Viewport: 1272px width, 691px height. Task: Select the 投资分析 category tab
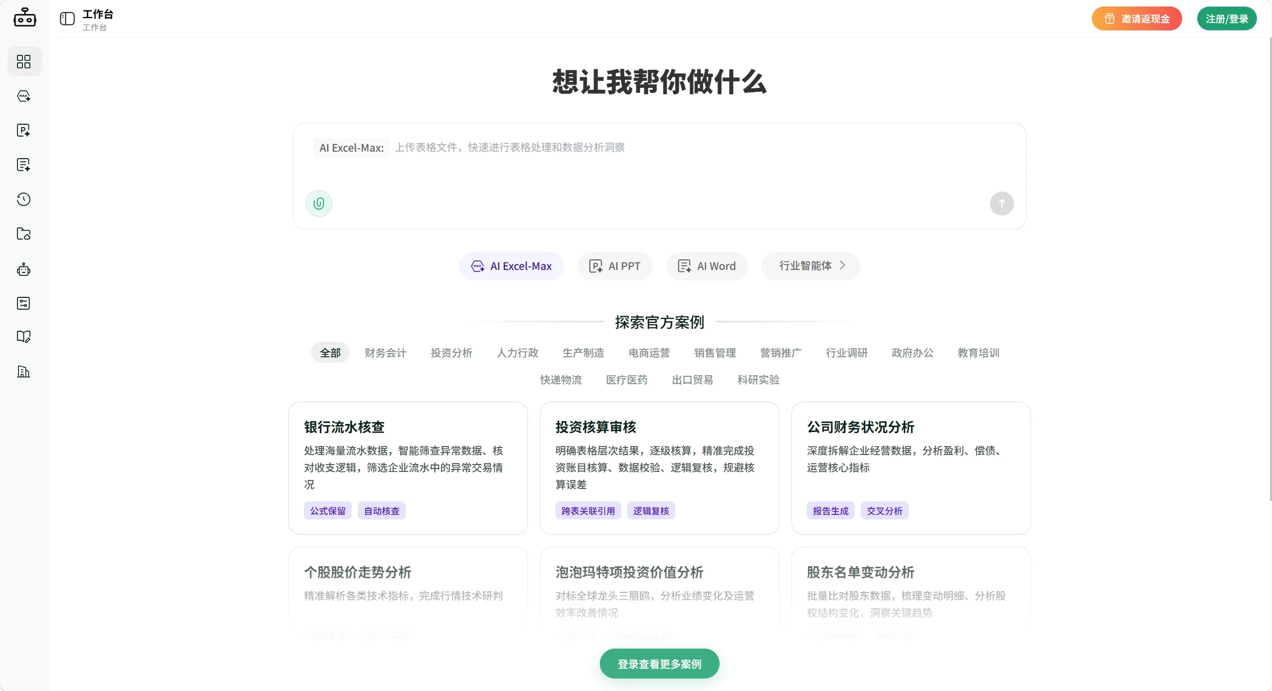click(x=451, y=353)
